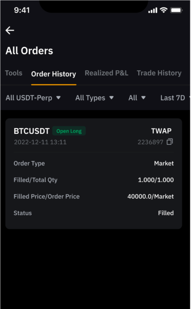
Task: Open the All USDT-Perp dropdown
Action: click(33, 98)
